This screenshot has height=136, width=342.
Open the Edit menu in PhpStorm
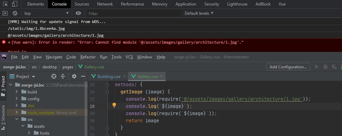coord(25,57)
